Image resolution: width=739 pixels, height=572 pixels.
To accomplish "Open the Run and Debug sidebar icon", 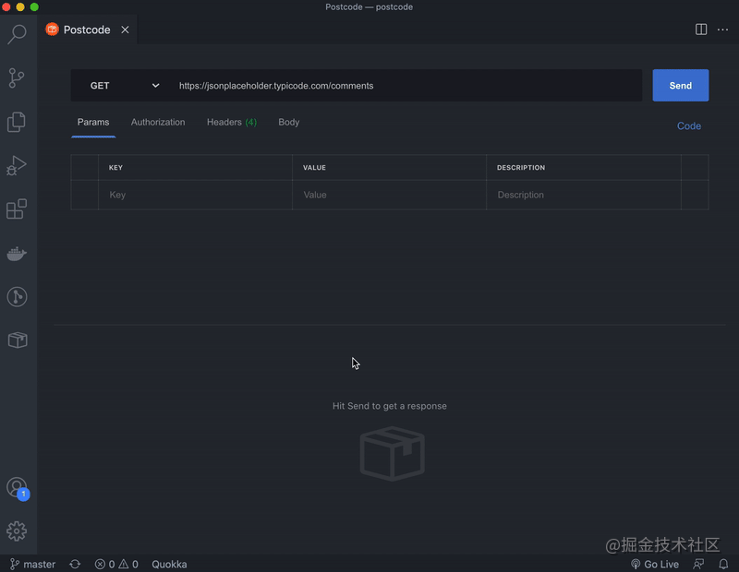I will [18, 166].
